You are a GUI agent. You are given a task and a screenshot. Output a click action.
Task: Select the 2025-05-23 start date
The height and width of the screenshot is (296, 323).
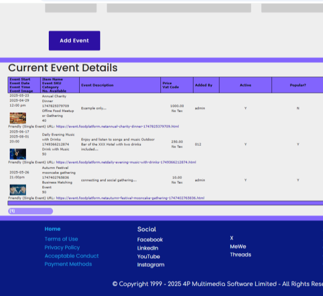20,95
